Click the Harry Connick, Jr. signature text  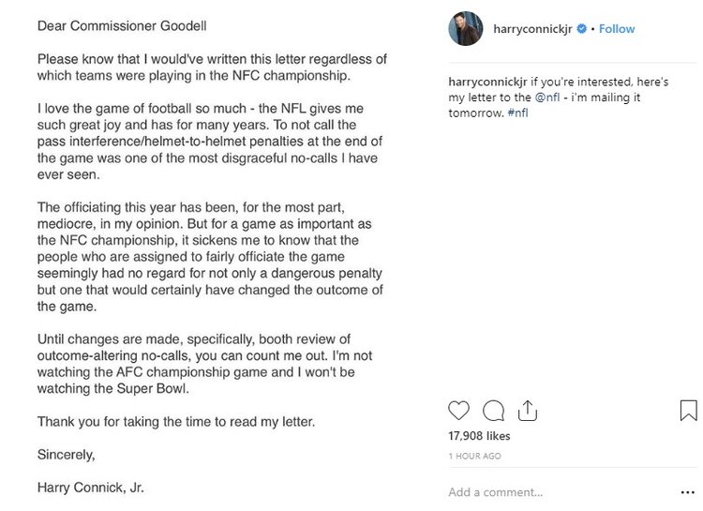(x=91, y=488)
